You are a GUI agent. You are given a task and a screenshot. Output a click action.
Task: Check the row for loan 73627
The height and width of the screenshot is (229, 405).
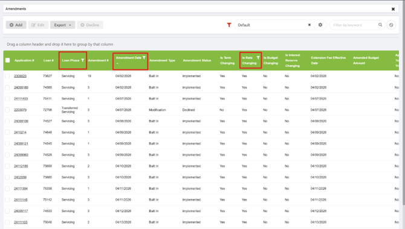(x=7, y=76)
